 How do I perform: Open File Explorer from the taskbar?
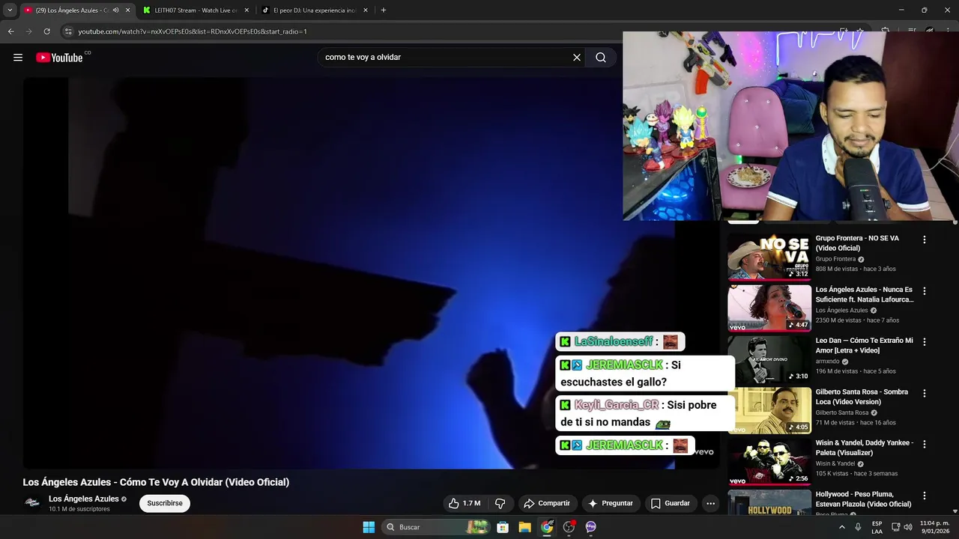coord(524,527)
